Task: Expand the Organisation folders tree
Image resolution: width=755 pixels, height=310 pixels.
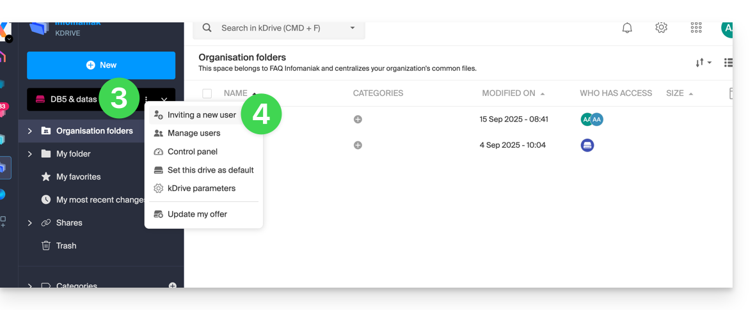Action: (x=29, y=131)
